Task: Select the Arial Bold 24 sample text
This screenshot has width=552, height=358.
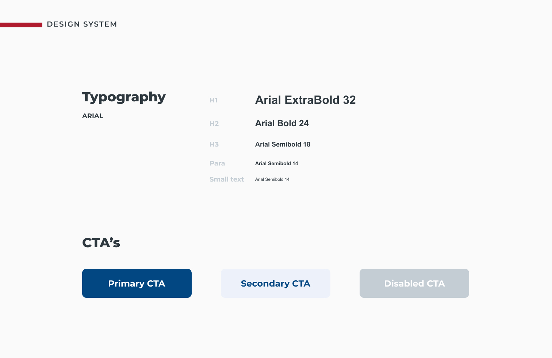Action: point(282,123)
